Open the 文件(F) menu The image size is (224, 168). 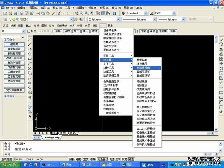(10, 8)
